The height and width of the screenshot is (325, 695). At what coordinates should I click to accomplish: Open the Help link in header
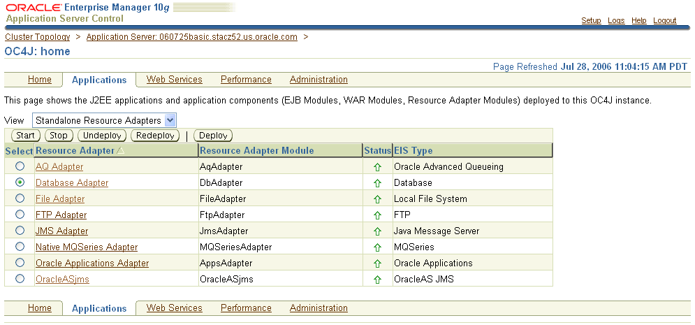638,20
